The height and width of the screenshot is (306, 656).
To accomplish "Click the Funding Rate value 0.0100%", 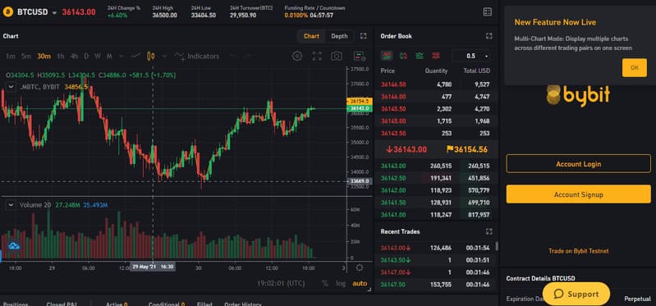I will point(296,16).
